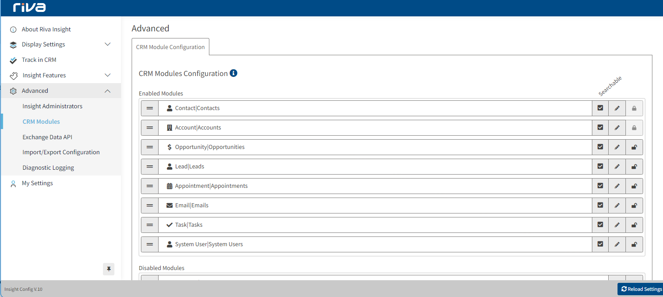663x297 pixels.
Task: Toggle Searchable checkbox for Opportunity|Opportunities
Action: click(600, 147)
